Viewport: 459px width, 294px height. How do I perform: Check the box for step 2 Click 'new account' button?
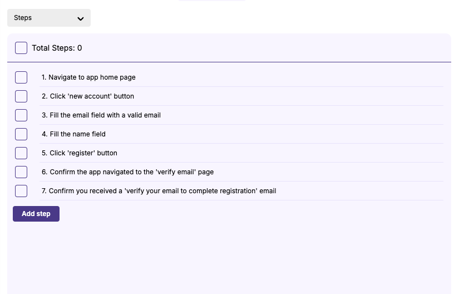[x=21, y=96]
